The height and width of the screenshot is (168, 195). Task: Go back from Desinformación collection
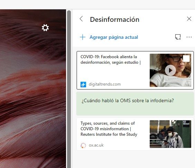81,19
